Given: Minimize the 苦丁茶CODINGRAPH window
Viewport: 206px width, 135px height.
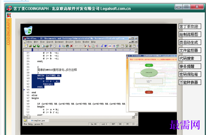Looking at the screenshot, I should click(178, 7).
